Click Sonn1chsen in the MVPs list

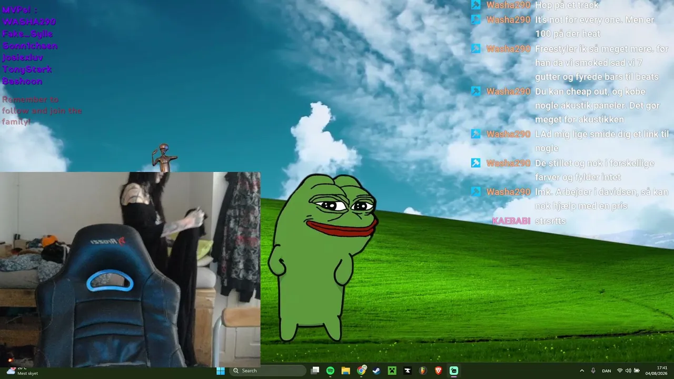pos(29,46)
